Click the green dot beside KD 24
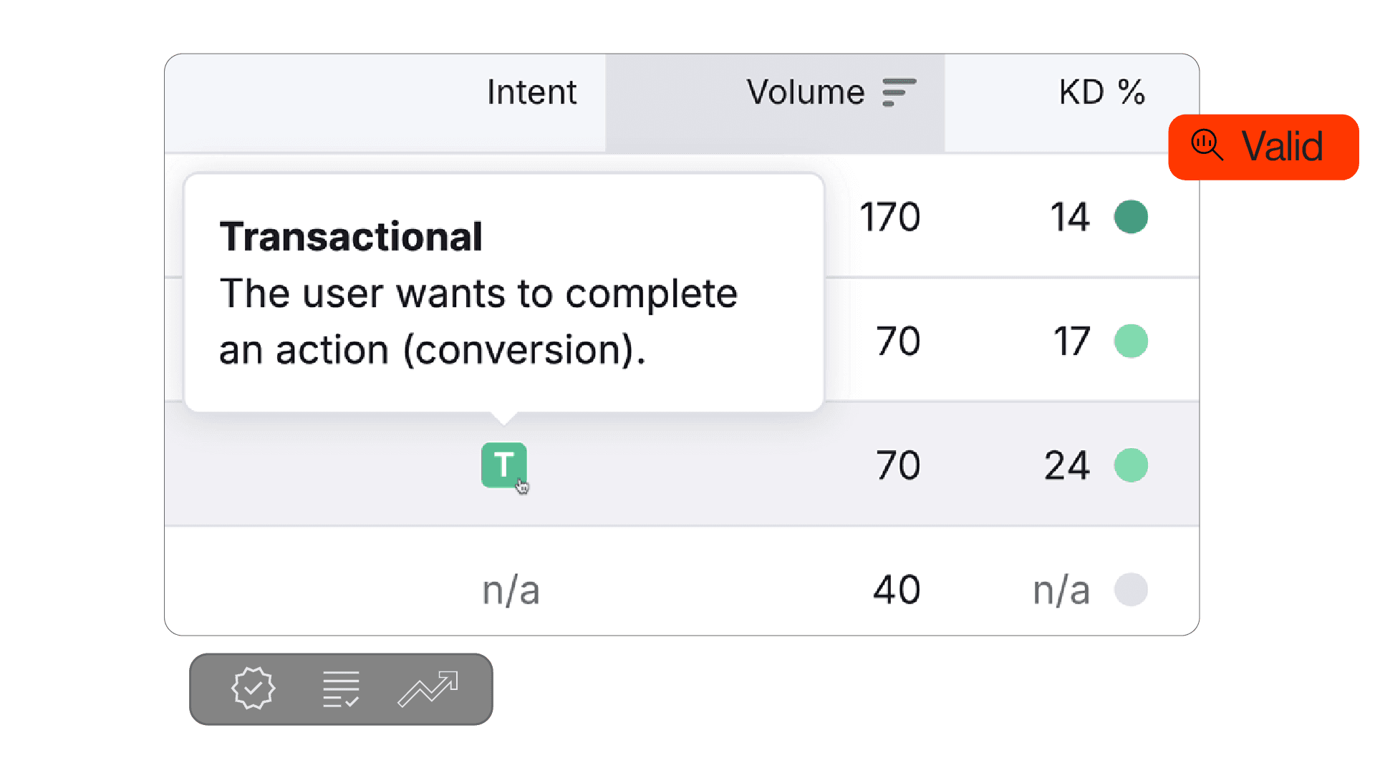This screenshot has width=1375, height=773. pos(1131,465)
